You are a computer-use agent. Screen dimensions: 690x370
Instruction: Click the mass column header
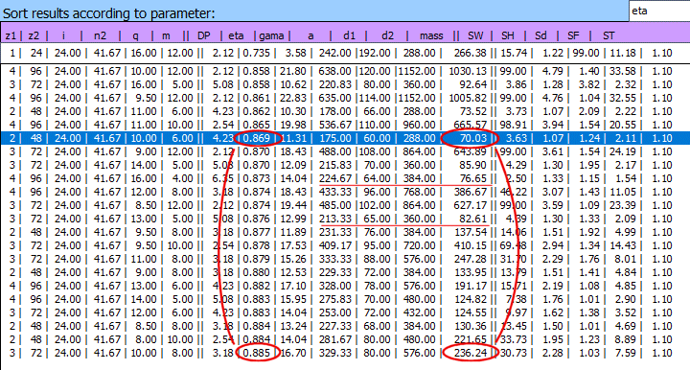pos(431,35)
